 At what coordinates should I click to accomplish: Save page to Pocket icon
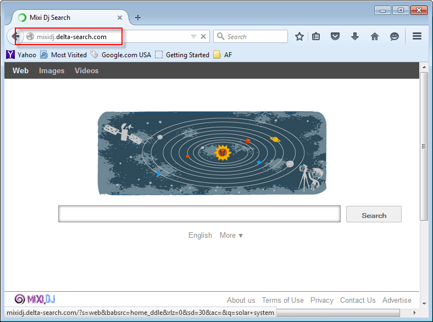335,36
